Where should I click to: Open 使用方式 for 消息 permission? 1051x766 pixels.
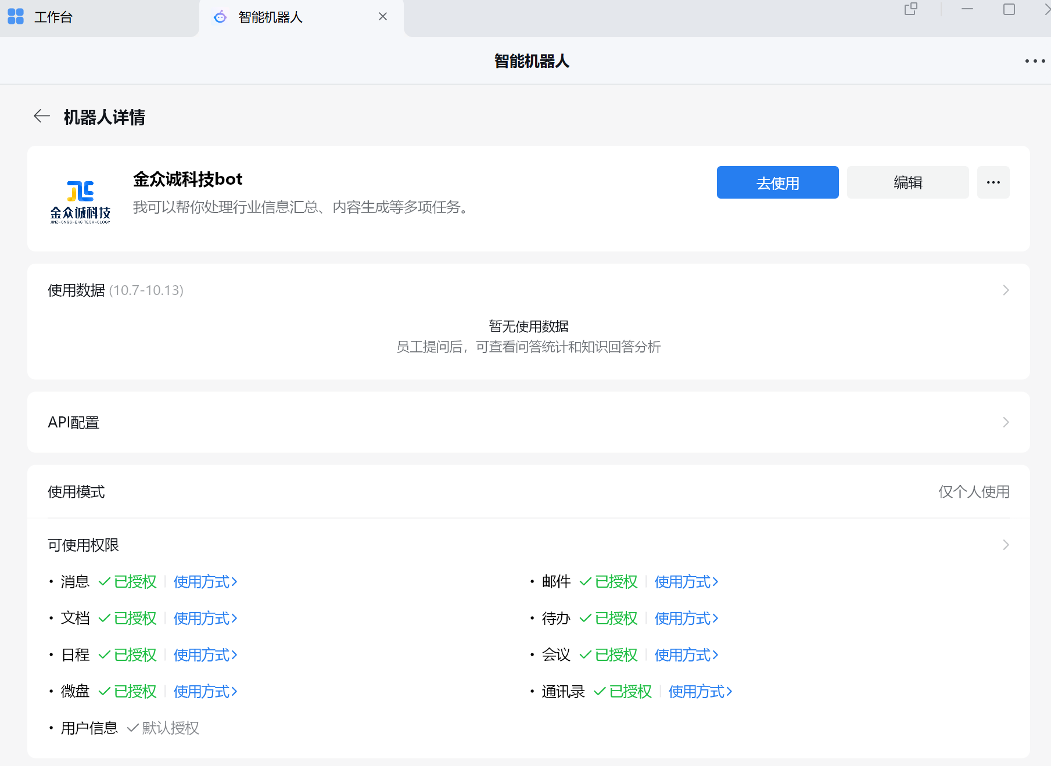pos(206,582)
